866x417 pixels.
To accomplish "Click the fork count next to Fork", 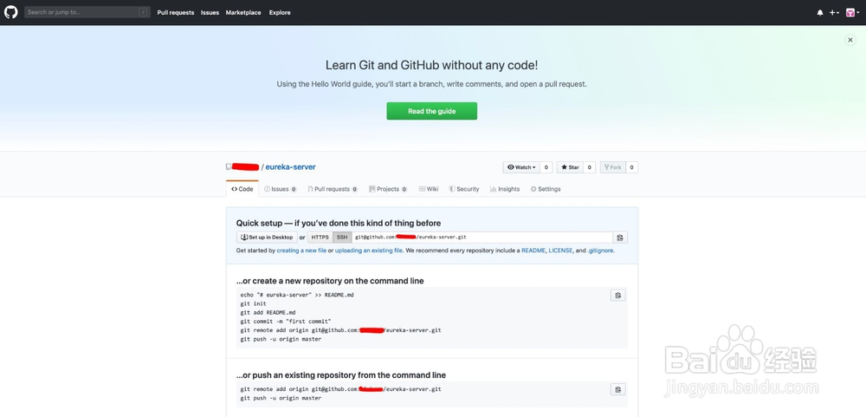I will [632, 167].
